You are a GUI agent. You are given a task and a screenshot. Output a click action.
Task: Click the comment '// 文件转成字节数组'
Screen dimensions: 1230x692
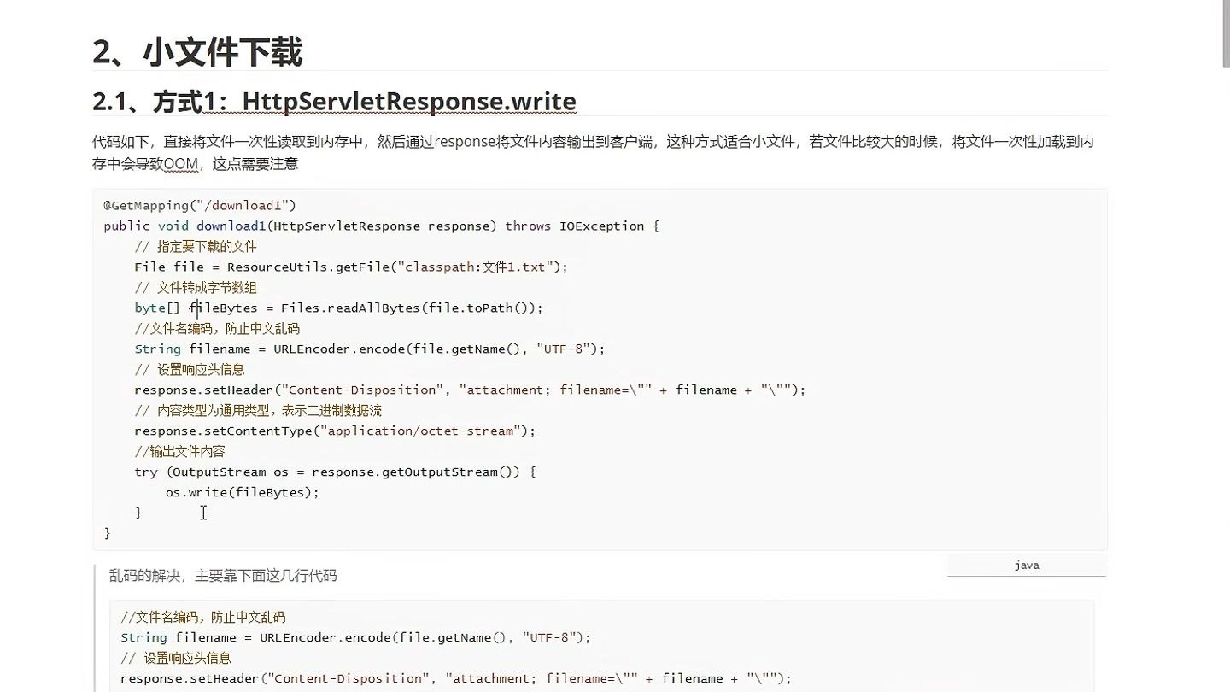(x=196, y=287)
